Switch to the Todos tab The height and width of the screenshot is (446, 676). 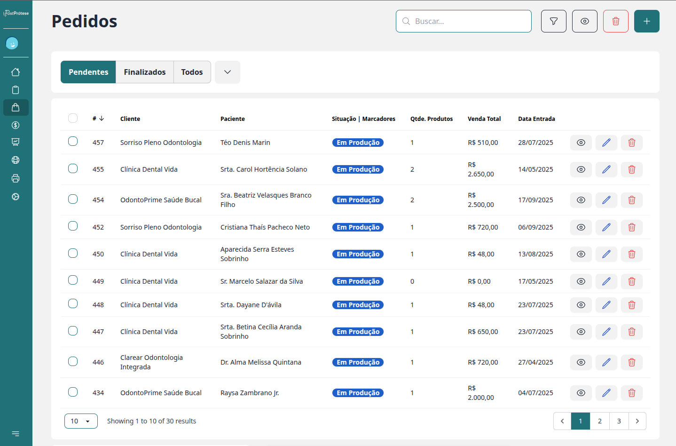click(x=192, y=72)
